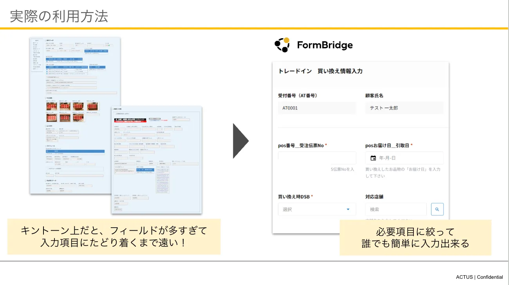Click the 顧客氏名 field with テスト一太郎
The width and height of the screenshot is (509, 285).
[x=404, y=108]
